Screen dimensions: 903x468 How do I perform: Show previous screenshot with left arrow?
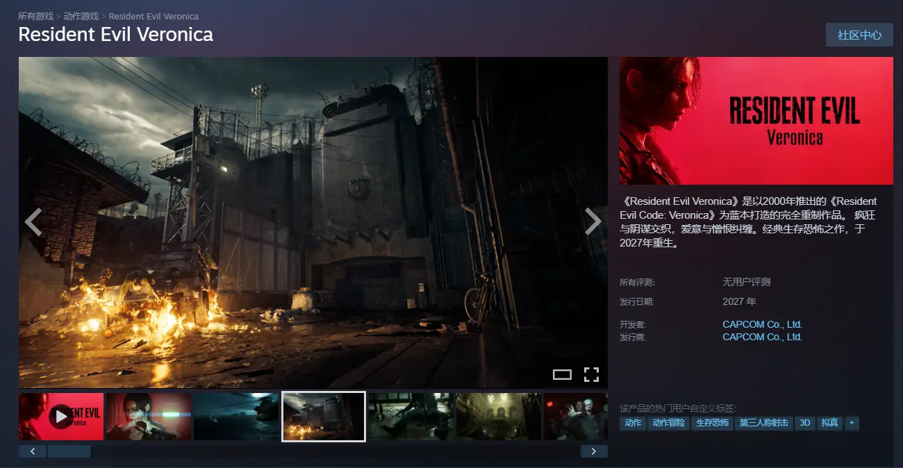coord(33,222)
